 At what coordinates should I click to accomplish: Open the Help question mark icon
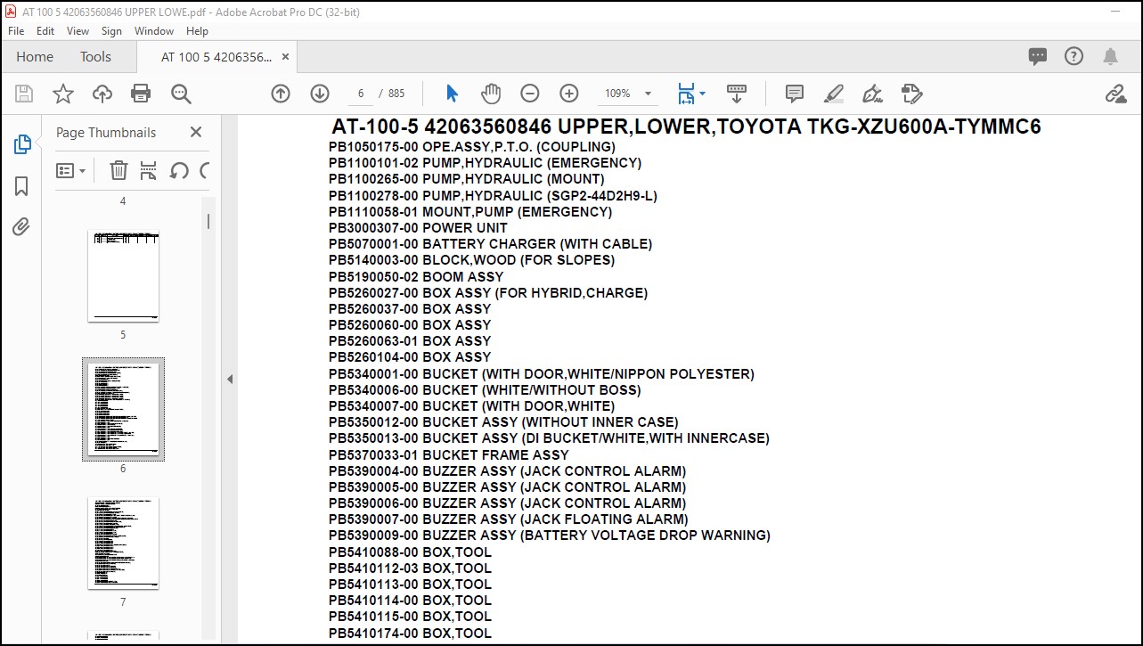1074,56
